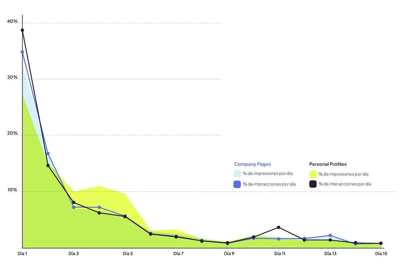Select the Día 15 x-axis label
The height and width of the screenshot is (271, 404).
(x=381, y=254)
